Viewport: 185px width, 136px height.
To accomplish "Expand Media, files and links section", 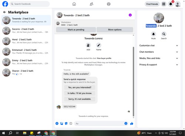I will coord(159,58).
